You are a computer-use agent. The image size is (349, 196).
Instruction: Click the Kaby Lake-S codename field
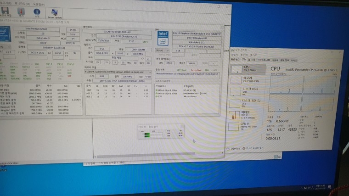pyautogui.click(x=43, y=38)
